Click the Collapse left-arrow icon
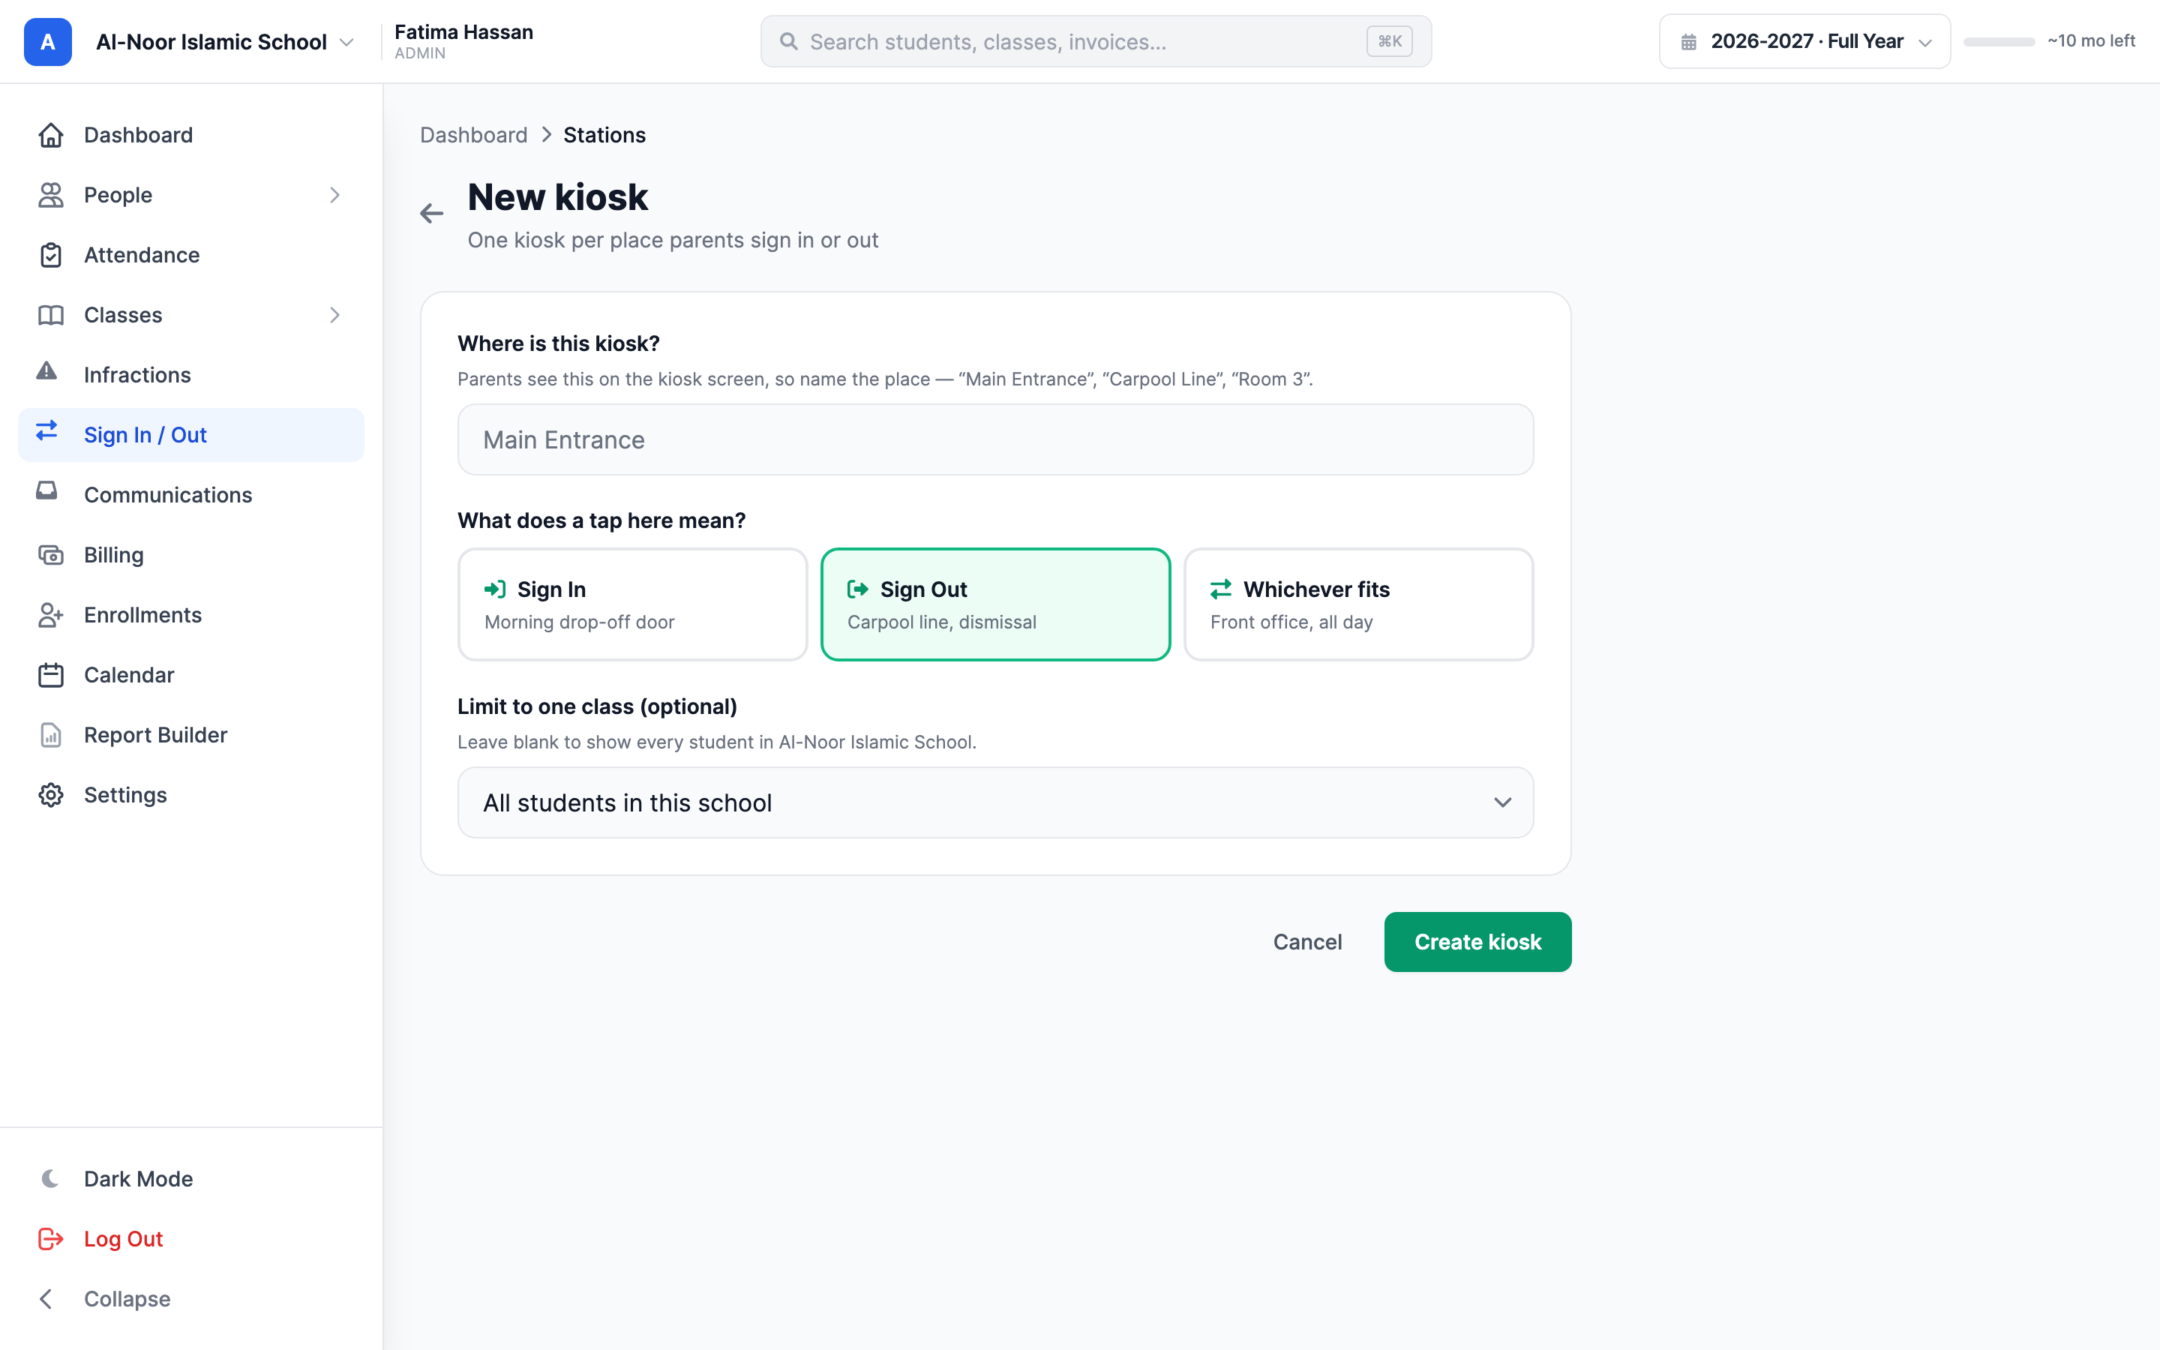 [46, 1298]
